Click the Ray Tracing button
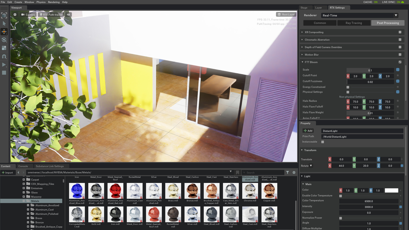This screenshot has width=409, height=230. [353, 23]
